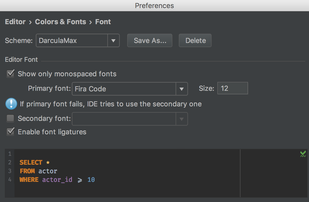The width and height of the screenshot is (309, 202).
Task: Click actor_id in the code preview
Action: click(x=57, y=180)
